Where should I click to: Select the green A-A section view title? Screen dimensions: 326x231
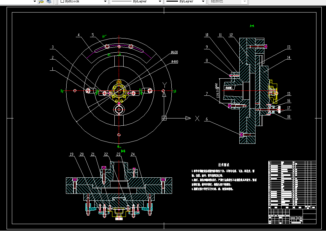252,26
